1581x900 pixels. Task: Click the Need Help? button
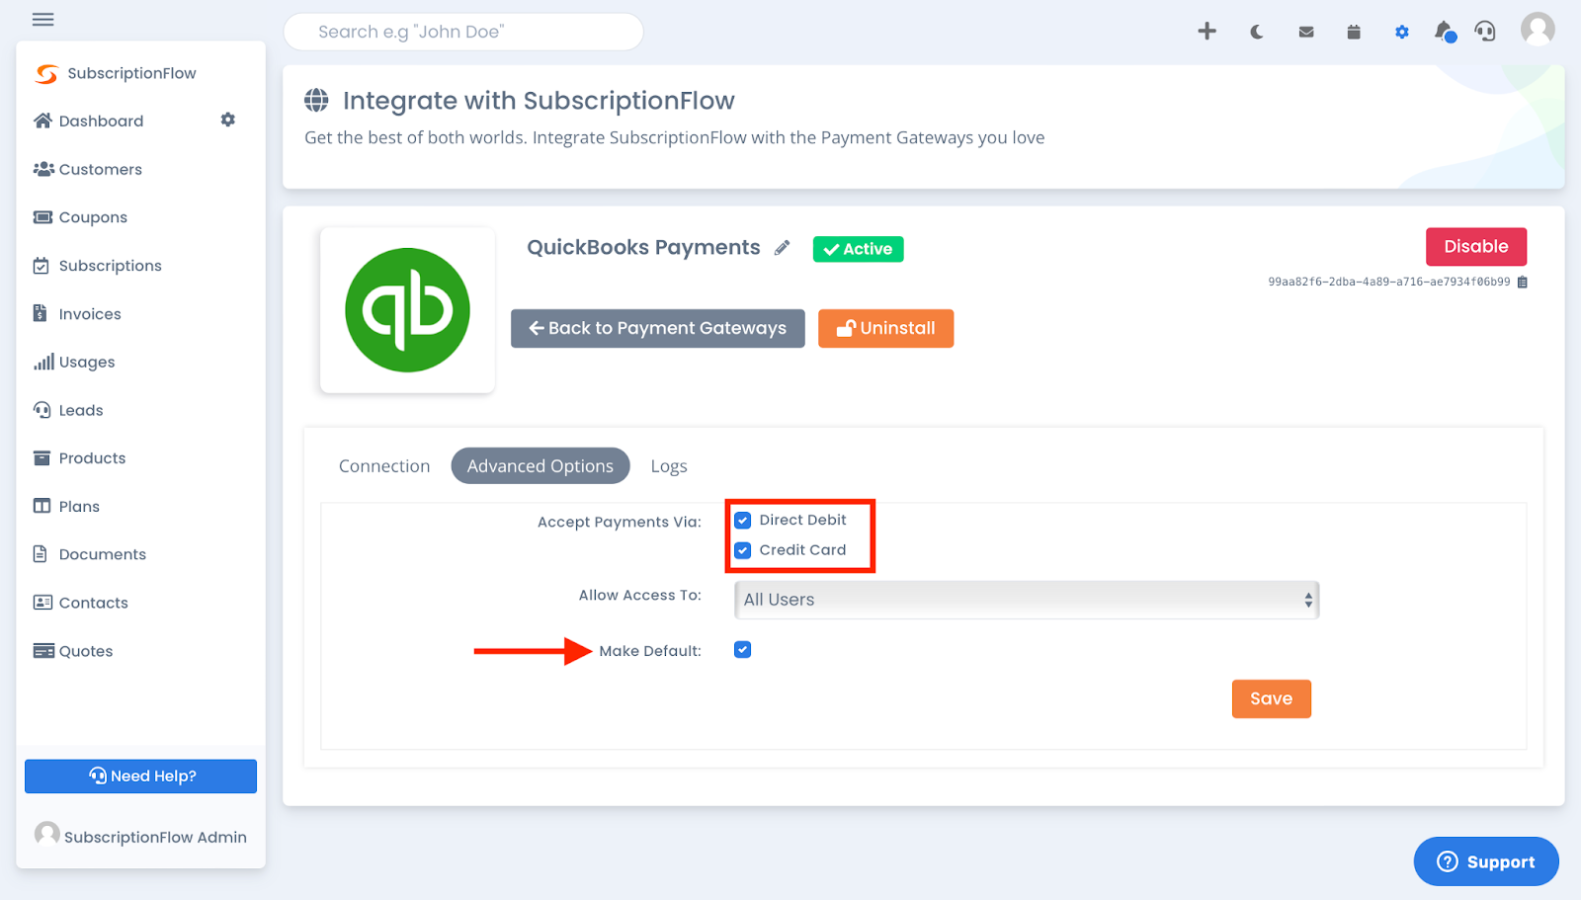pos(140,777)
